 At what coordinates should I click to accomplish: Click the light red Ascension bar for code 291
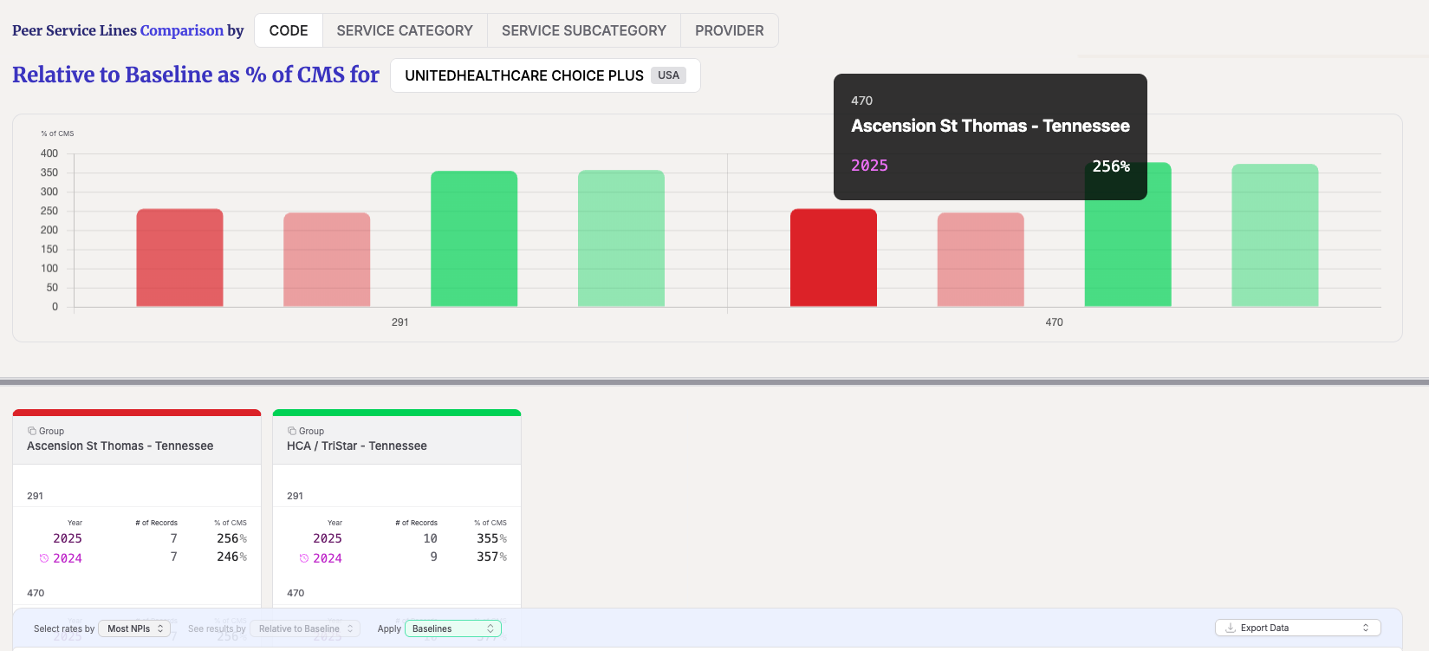coord(327,259)
